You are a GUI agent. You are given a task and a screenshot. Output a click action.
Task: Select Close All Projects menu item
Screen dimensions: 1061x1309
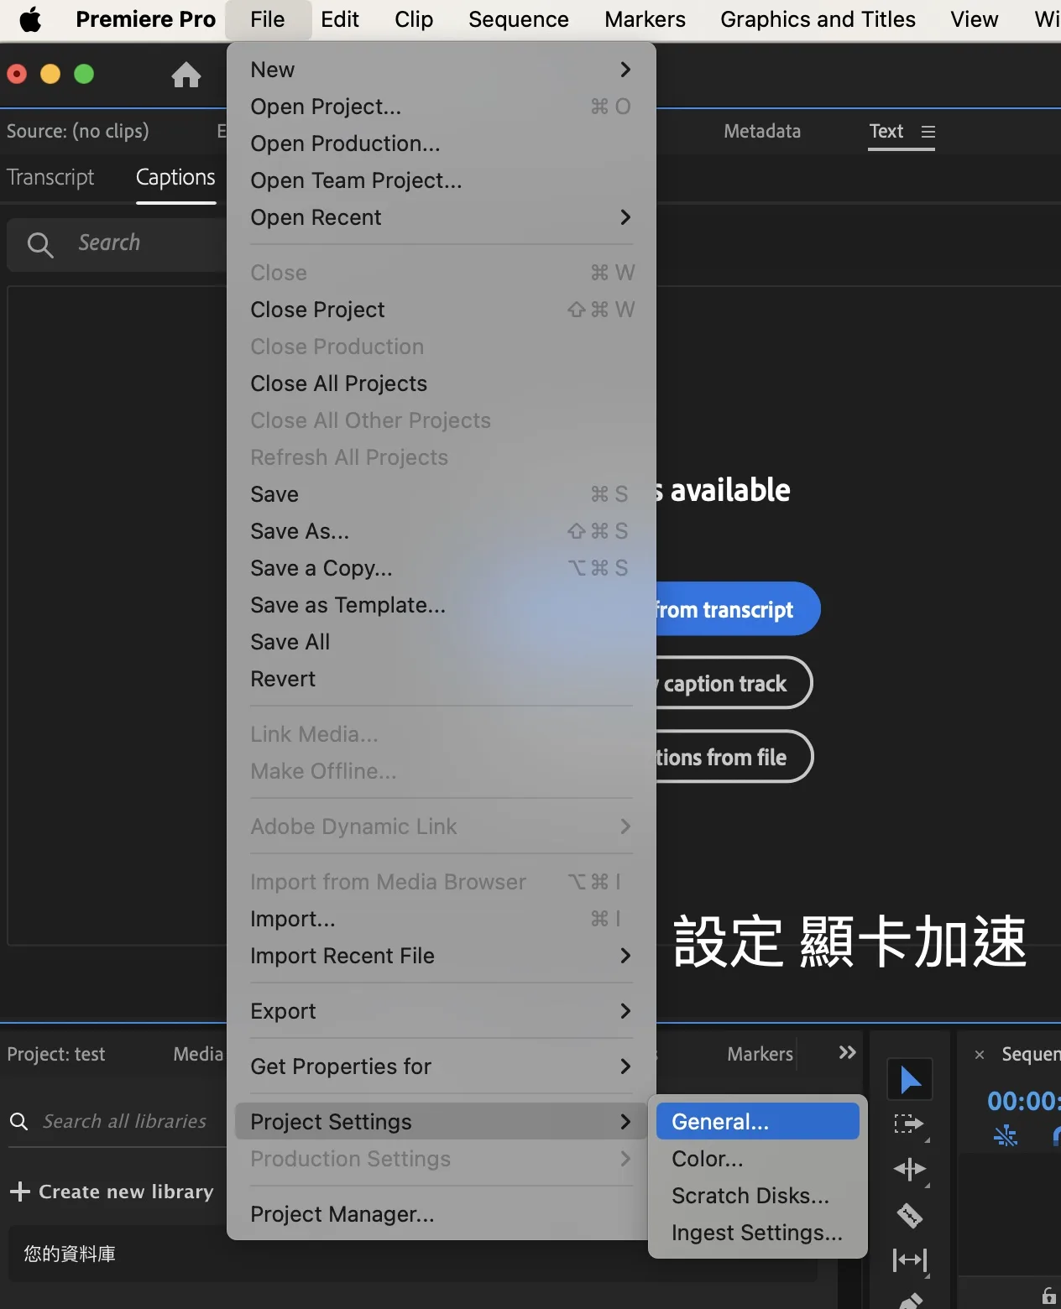click(441, 383)
